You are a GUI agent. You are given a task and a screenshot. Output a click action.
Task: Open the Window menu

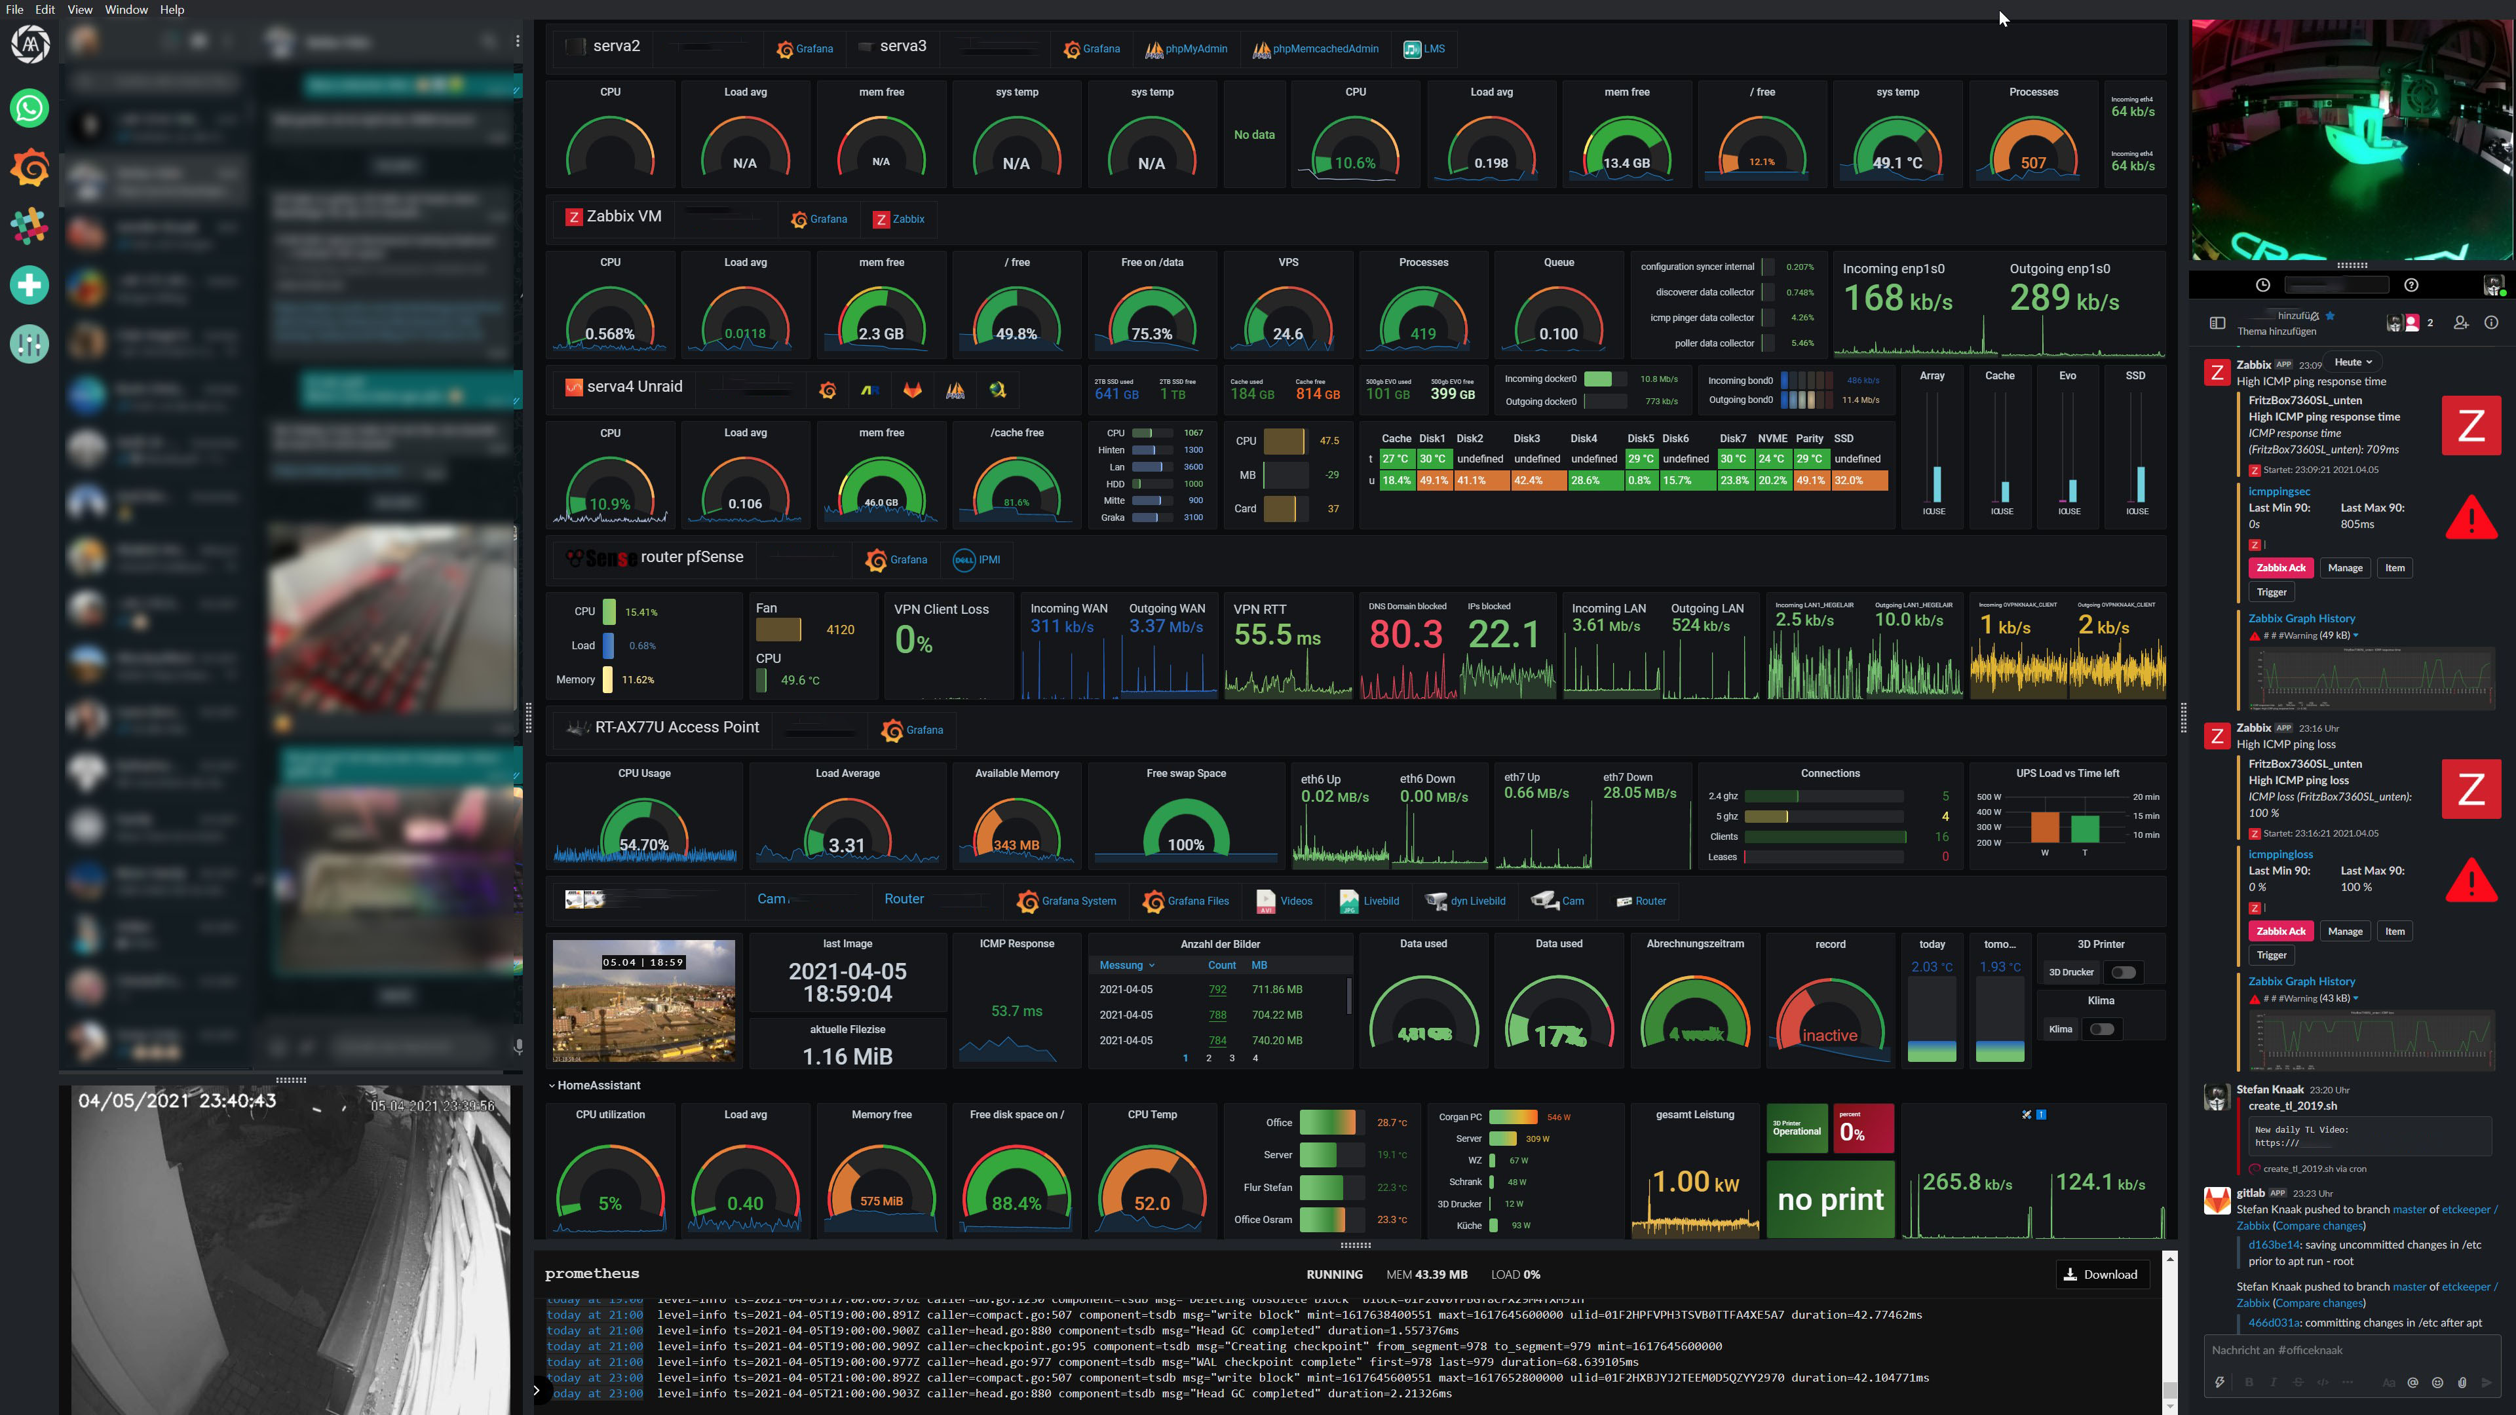(x=126, y=9)
